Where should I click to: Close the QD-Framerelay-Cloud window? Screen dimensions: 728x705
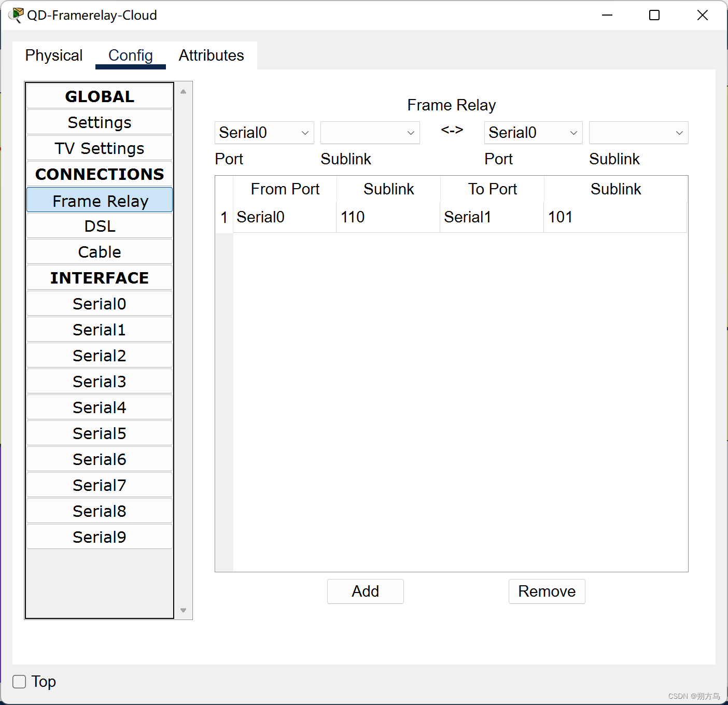click(x=703, y=15)
